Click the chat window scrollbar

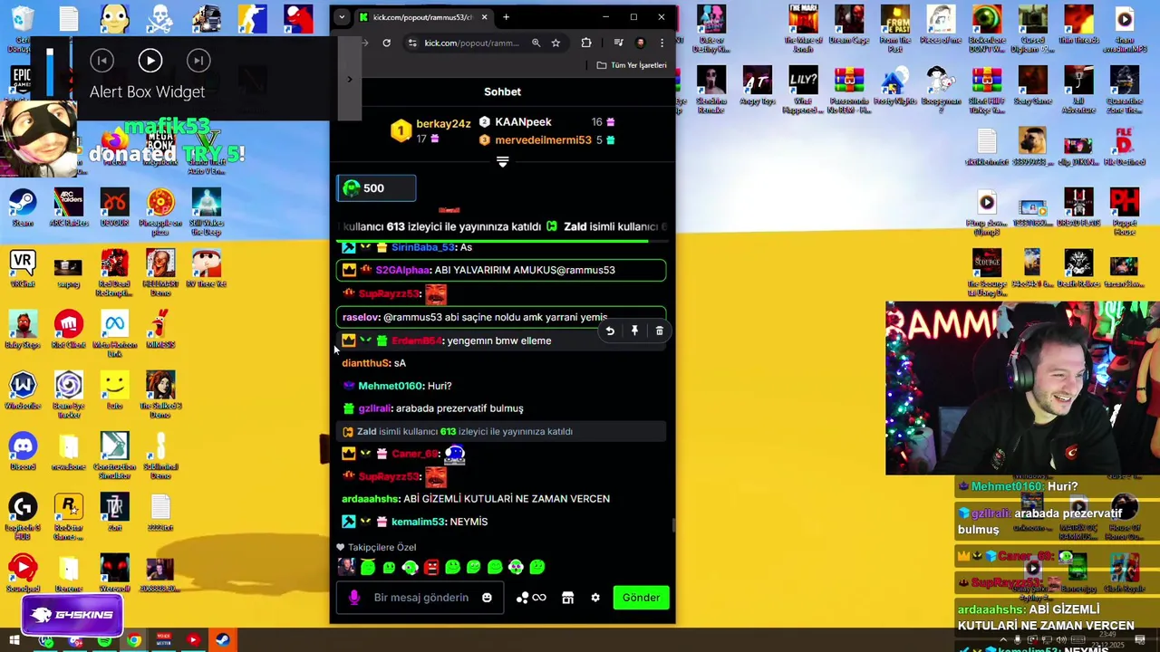[672, 525]
